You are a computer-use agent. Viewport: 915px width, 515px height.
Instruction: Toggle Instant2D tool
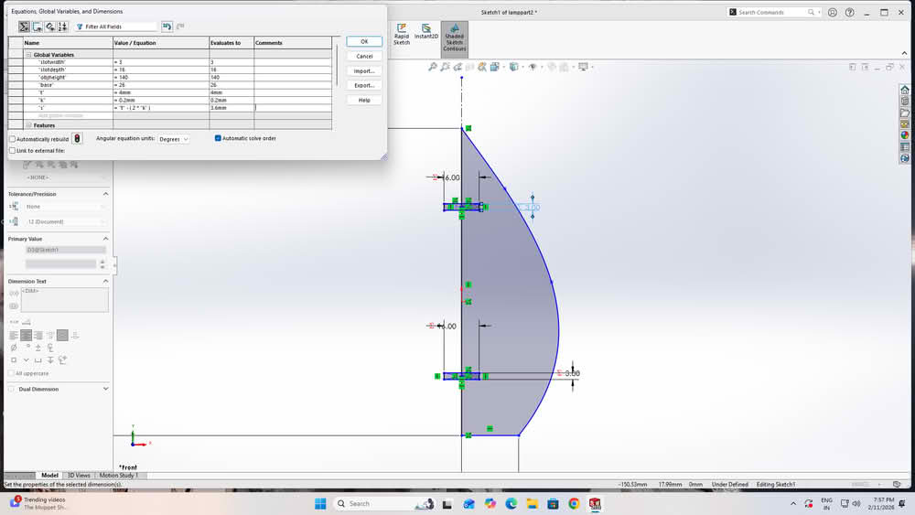(426, 32)
